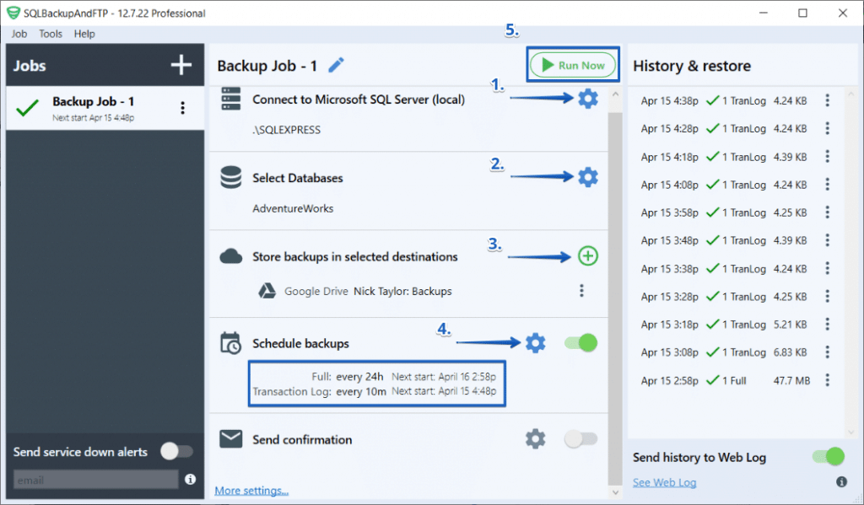Click info icon next to email field
Screen dimensions: 864x505
190,480
